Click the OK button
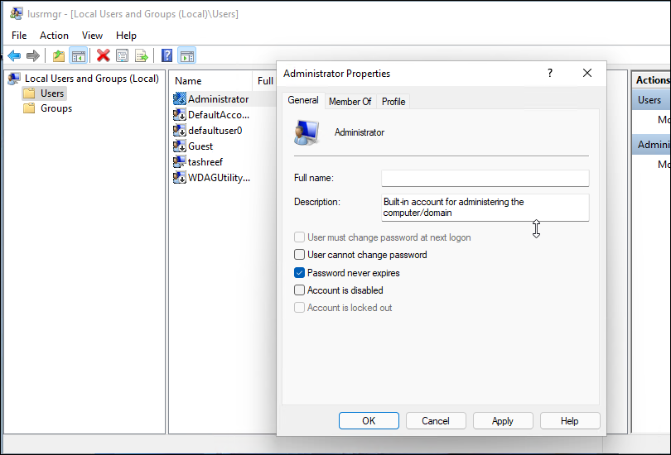 (x=369, y=421)
